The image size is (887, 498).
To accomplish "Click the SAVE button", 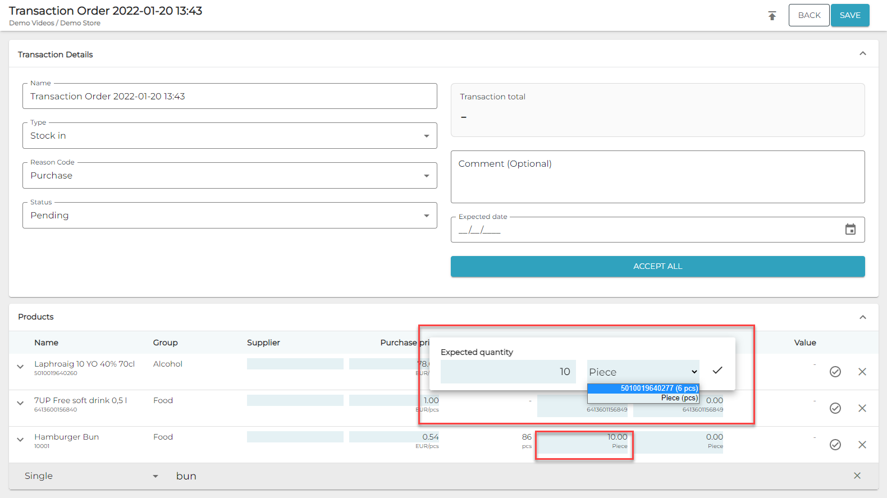I will 849,15.
